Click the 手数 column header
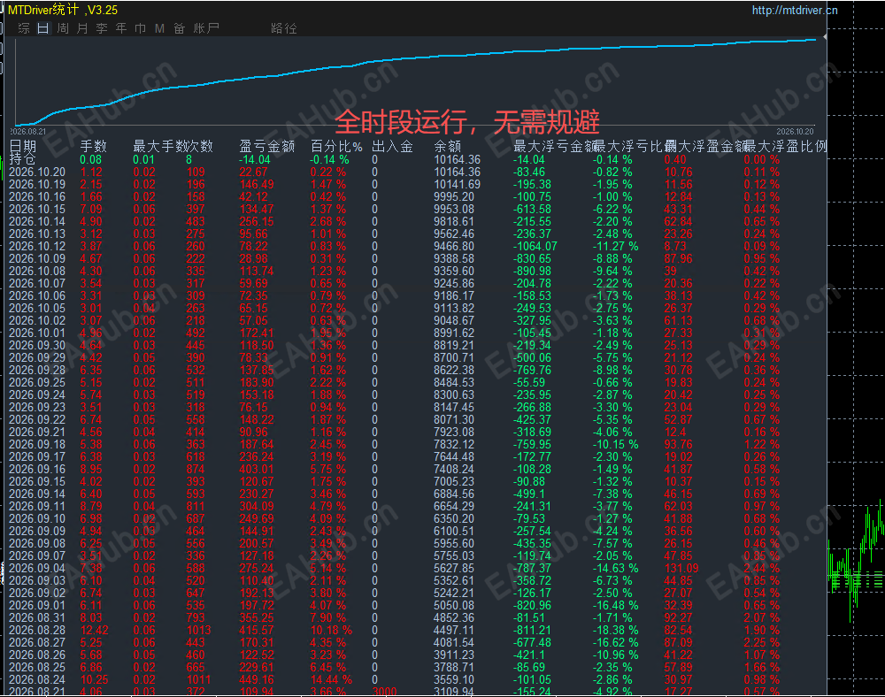Viewport: 885px width, 697px height. (93, 147)
